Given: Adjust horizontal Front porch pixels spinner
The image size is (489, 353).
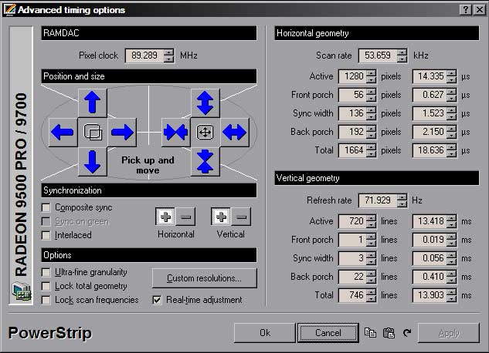Looking at the screenshot, I should [371, 95].
